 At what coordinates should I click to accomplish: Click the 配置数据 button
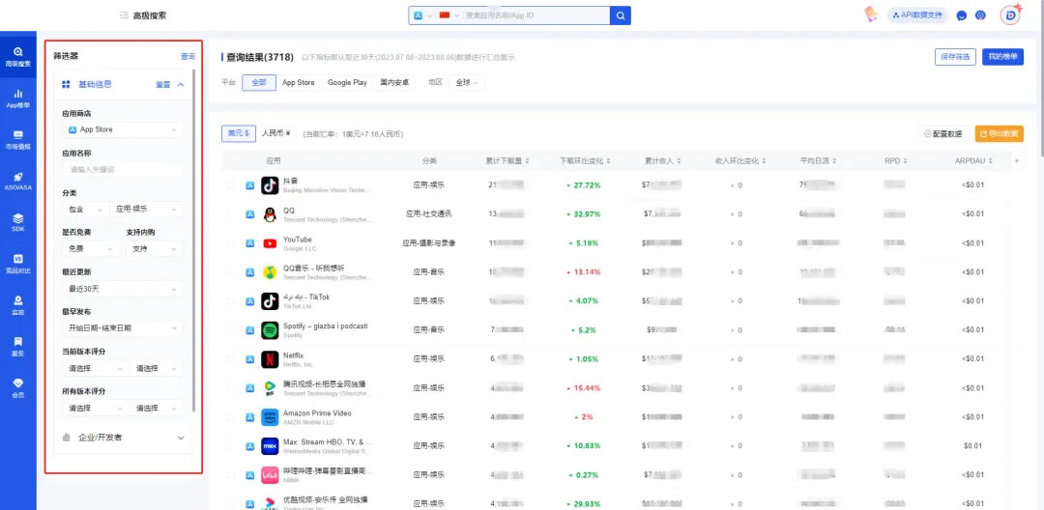click(943, 133)
